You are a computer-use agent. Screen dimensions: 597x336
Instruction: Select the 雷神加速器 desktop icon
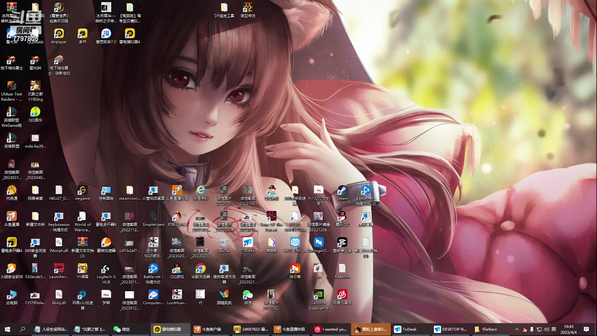click(106, 245)
